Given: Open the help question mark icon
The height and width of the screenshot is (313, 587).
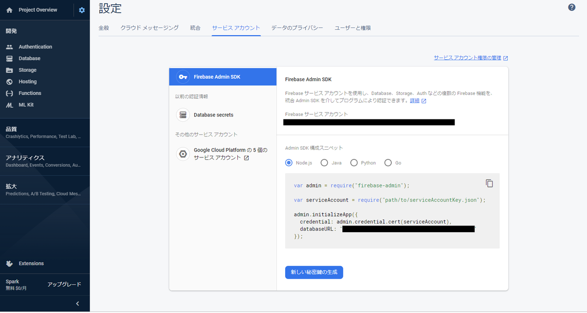Looking at the screenshot, I should (x=571, y=7).
